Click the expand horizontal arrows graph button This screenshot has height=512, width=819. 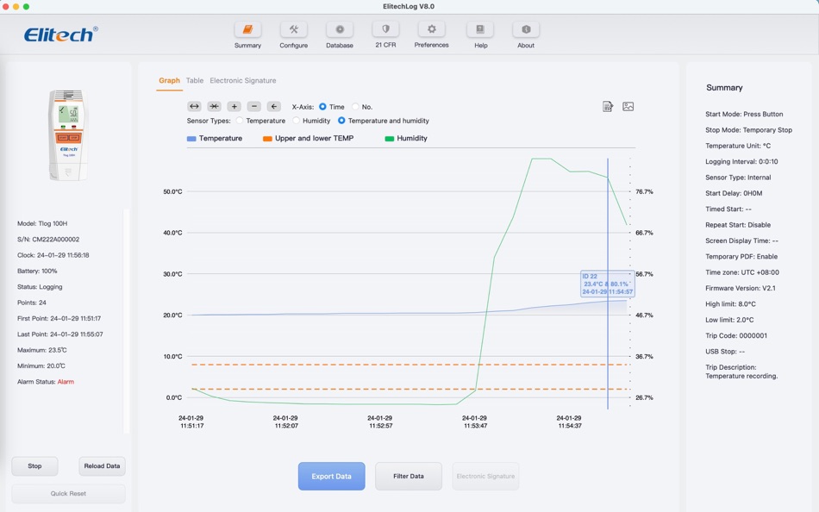(x=194, y=107)
